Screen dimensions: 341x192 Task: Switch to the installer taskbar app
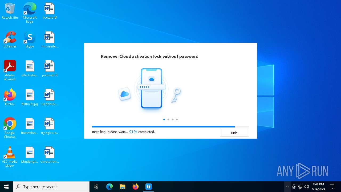pos(149,187)
